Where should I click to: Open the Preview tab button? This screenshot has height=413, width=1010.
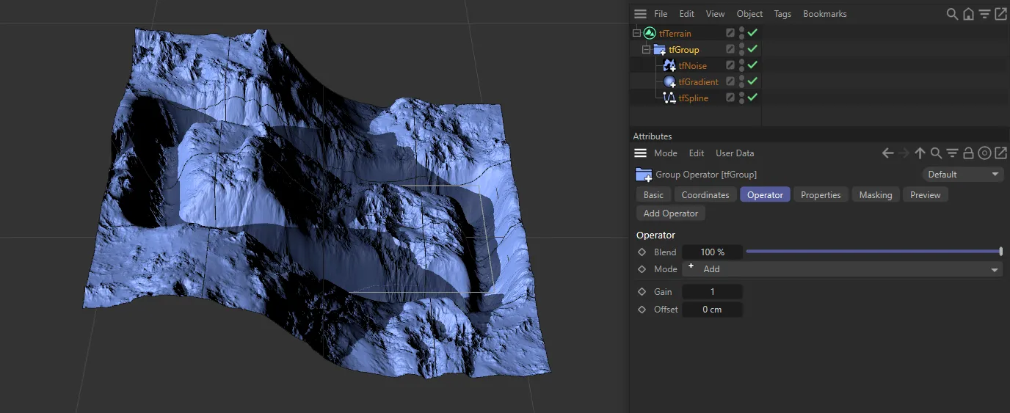[925, 195]
